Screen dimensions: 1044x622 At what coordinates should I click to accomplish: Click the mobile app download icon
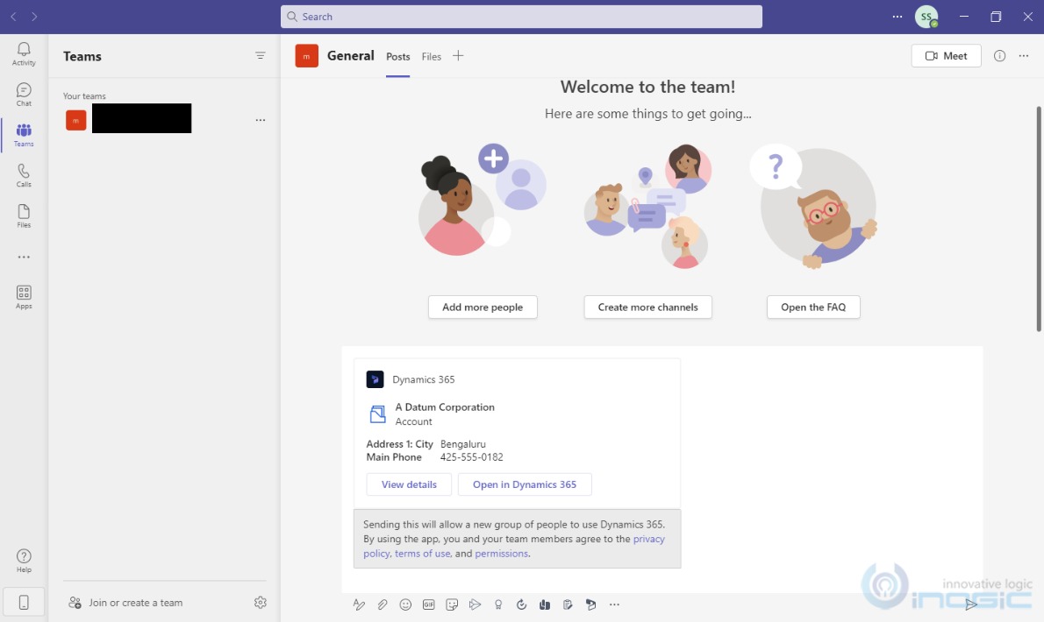[x=24, y=602]
